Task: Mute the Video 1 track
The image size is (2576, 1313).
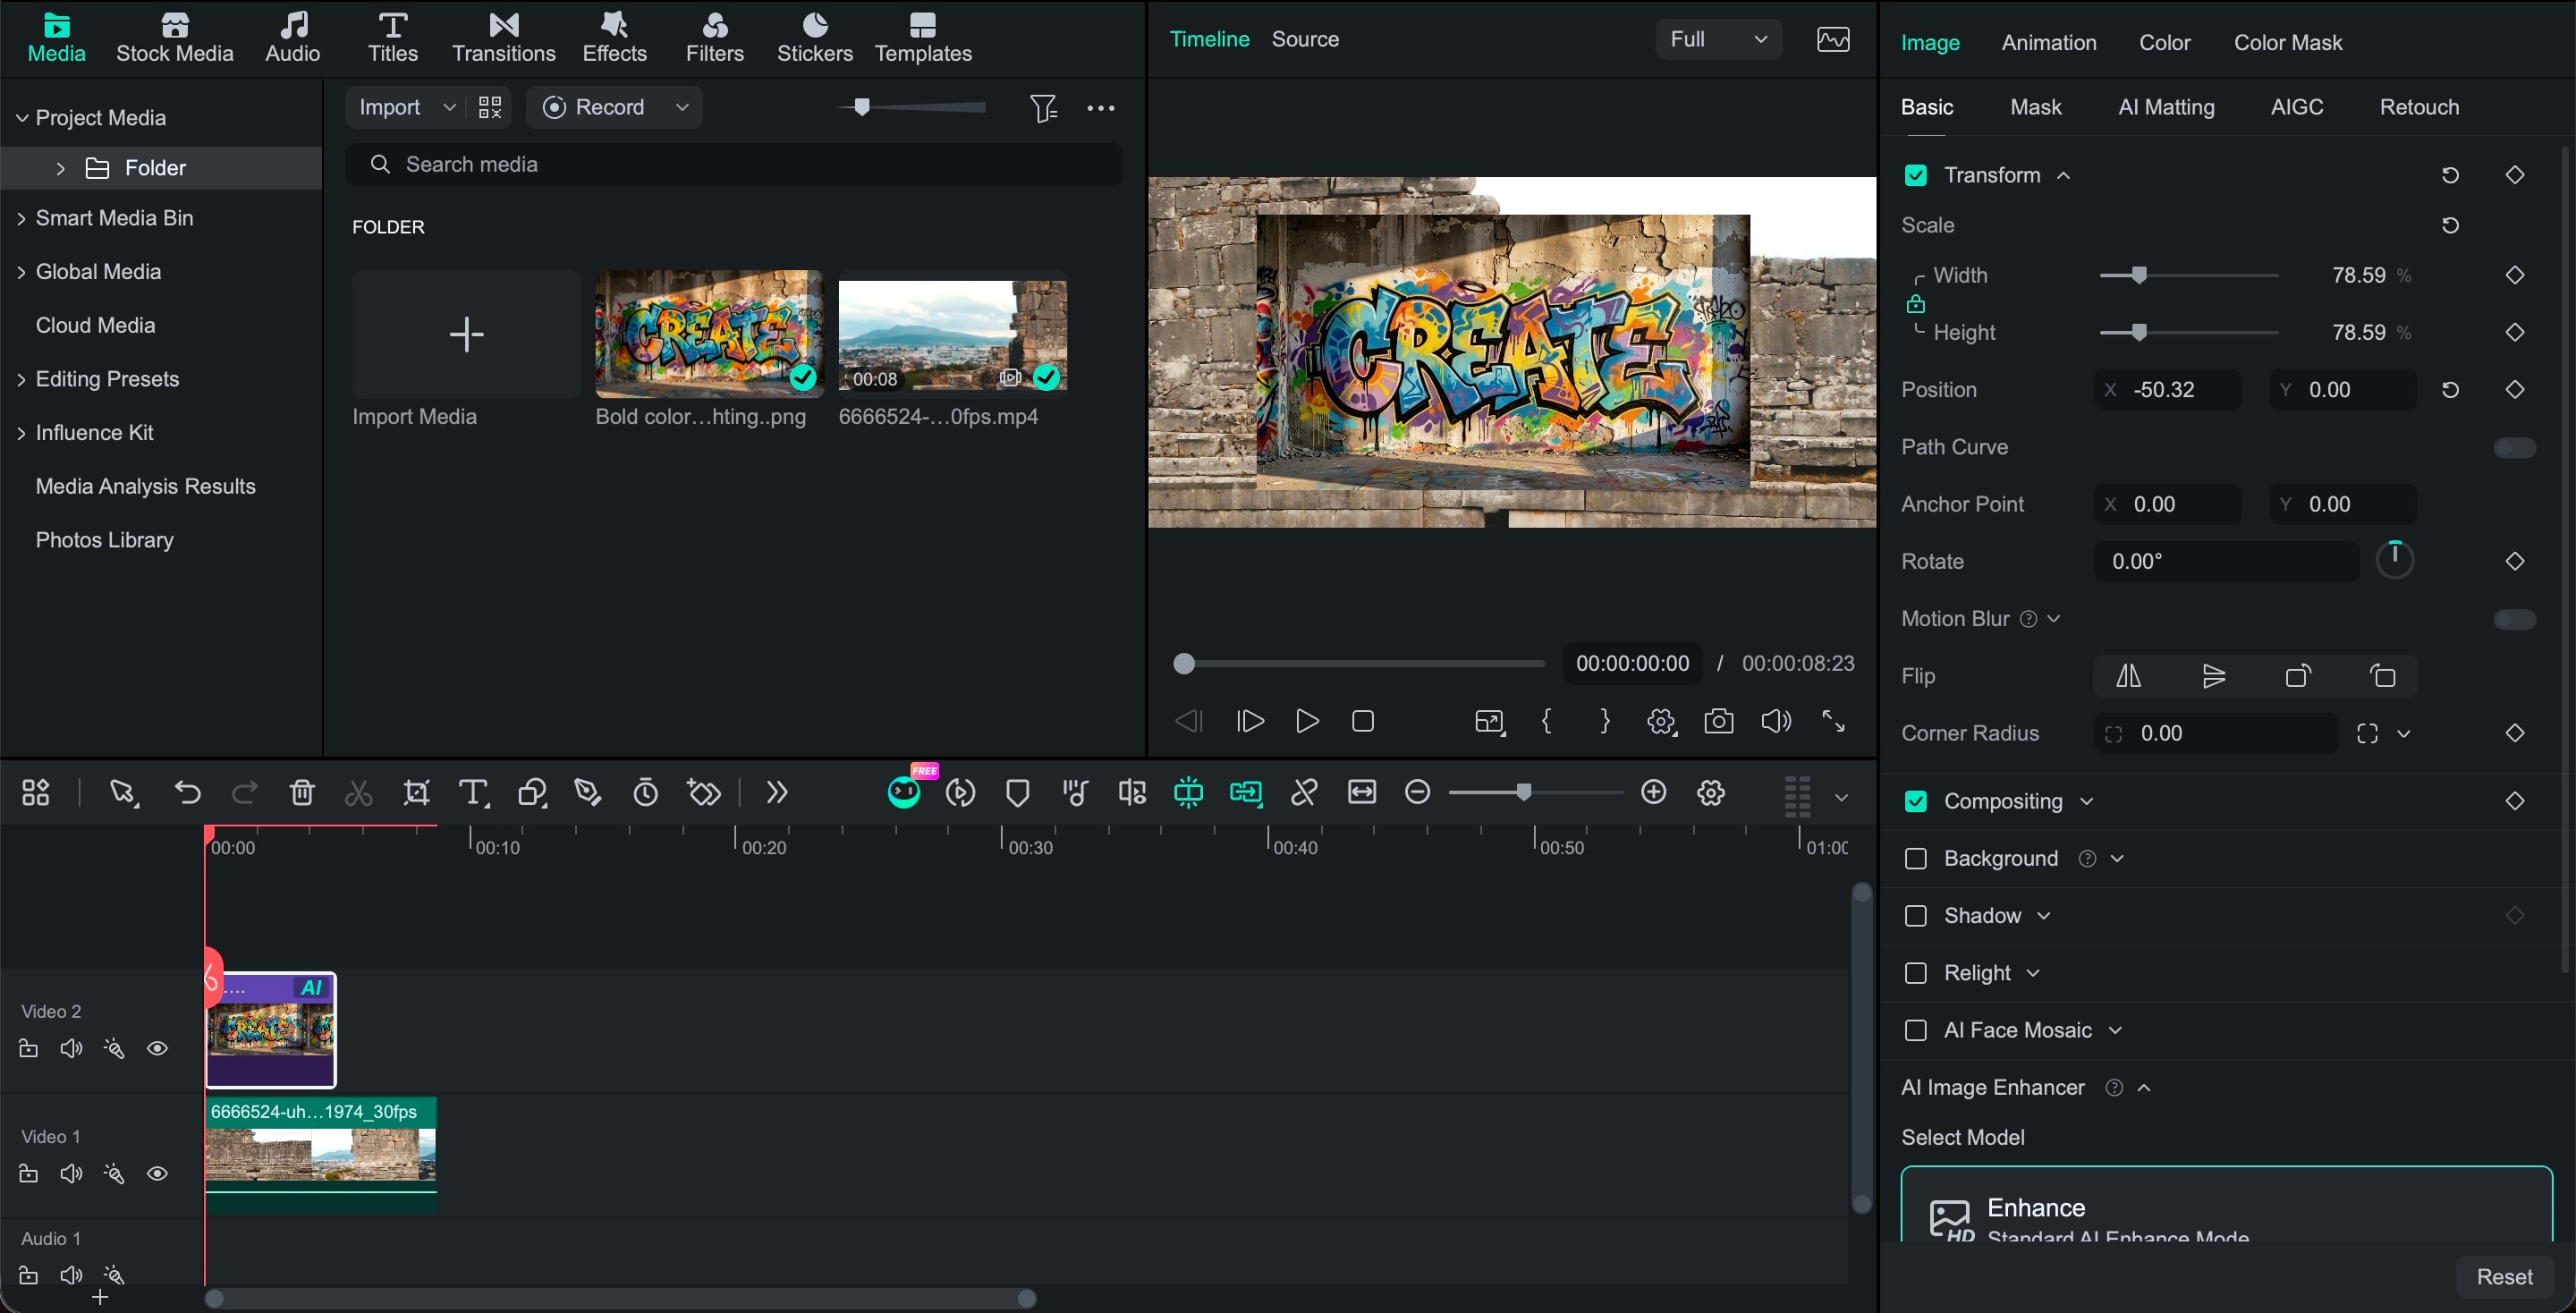Action: click(x=71, y=1173)
